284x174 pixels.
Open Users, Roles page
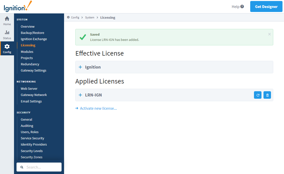30,132
